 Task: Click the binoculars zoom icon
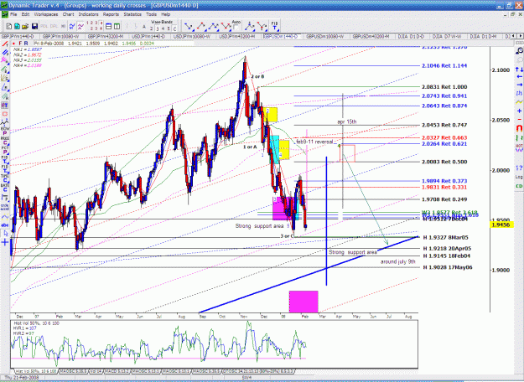pos(519,51)
